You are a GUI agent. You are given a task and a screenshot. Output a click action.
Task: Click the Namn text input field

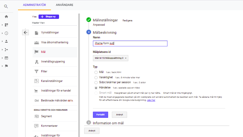pyautogui.click(x=130, y=44)
